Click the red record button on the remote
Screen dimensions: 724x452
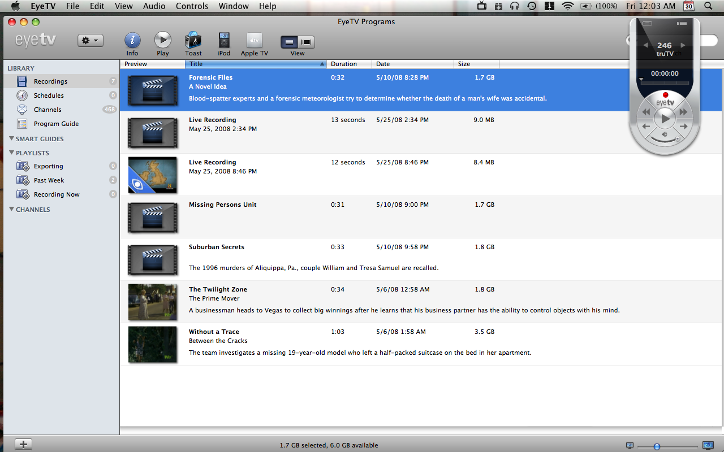click(x=665, y=95)
